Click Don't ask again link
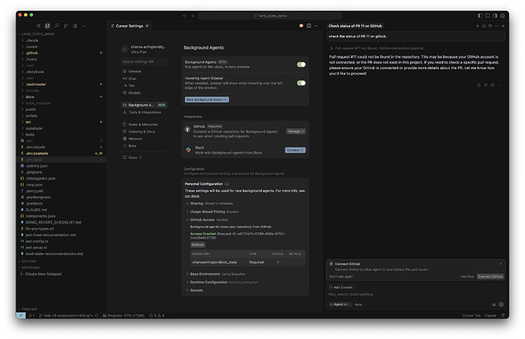The height and width of the screenshot is (339, 525). [341, 277]
